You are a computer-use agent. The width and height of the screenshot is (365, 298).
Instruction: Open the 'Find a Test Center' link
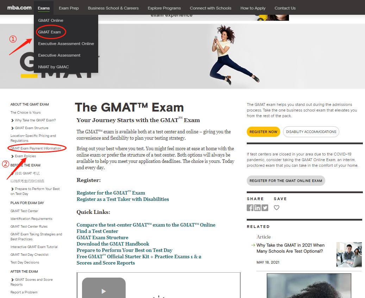click(97, 232)
